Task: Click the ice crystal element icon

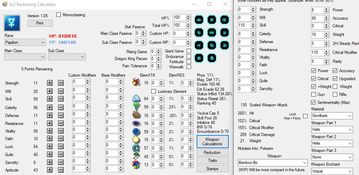Action: click(x=136, y=99)
